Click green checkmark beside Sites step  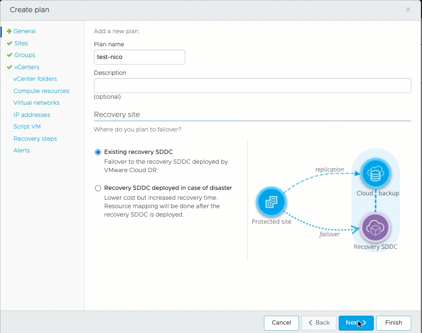(x=10, y=43)
